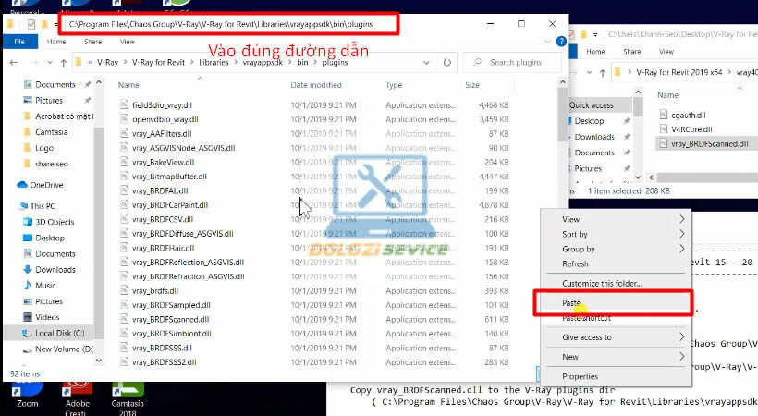Select vray_BRDFScanned.dll in background window
This screenshot has width=758, height=416.
(709, 143)
